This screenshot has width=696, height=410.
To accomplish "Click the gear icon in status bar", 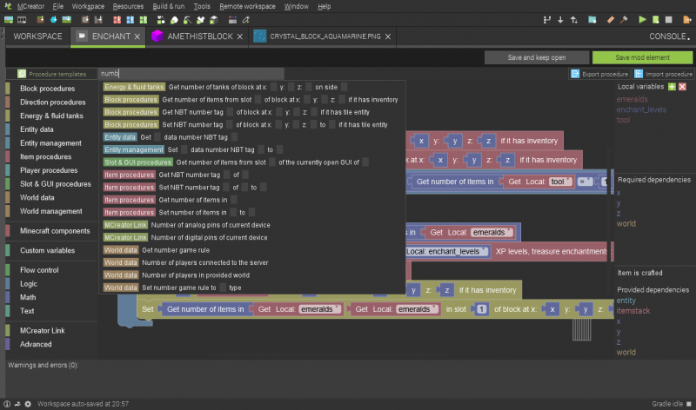I will pyautogui.click(x=28, y=404).
